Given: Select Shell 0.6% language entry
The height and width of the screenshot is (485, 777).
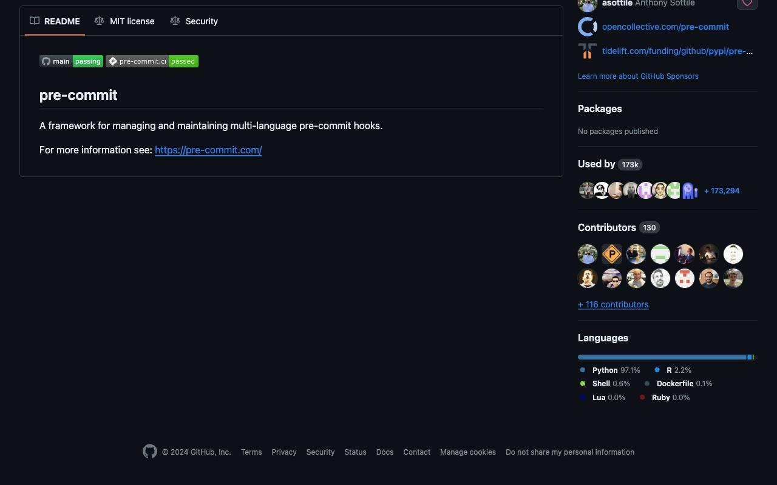Looking at the screenshot, I should pyautogui.click(x=605, y=384).
